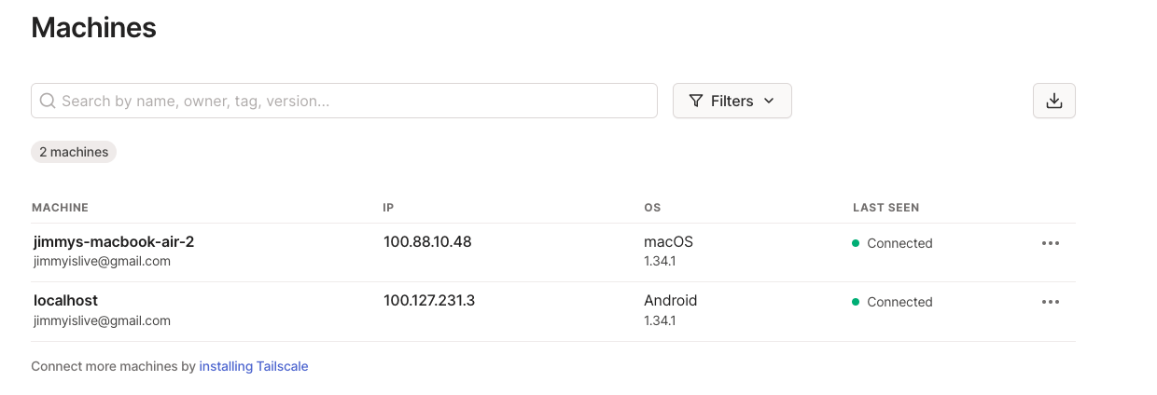
Task: Open the Filters menu
Action: point(732,101)
